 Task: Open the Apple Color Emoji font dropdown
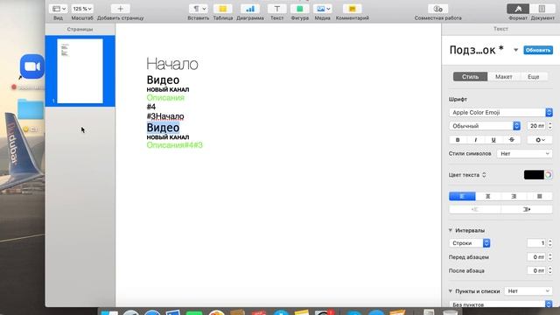coord(500,113)
